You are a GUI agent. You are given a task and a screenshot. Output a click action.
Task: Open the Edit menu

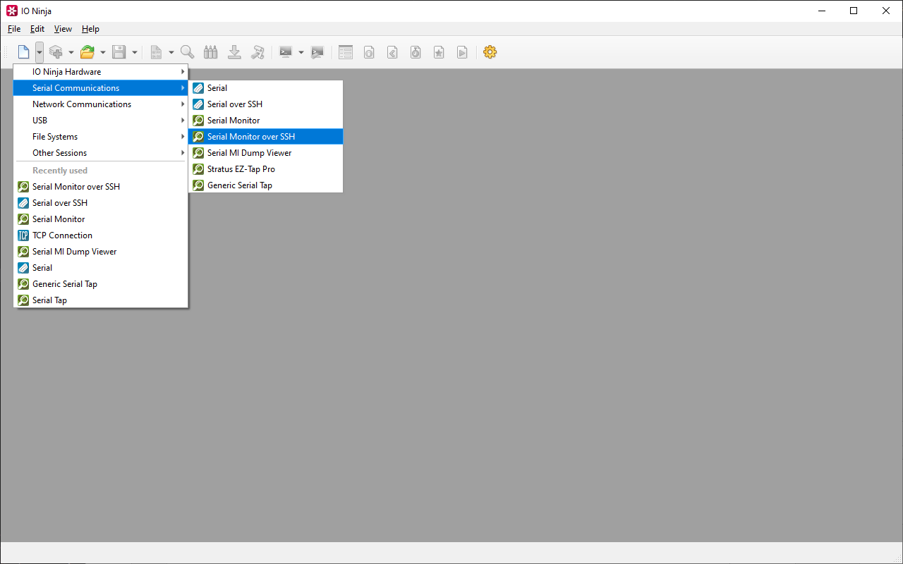point(37,29)
